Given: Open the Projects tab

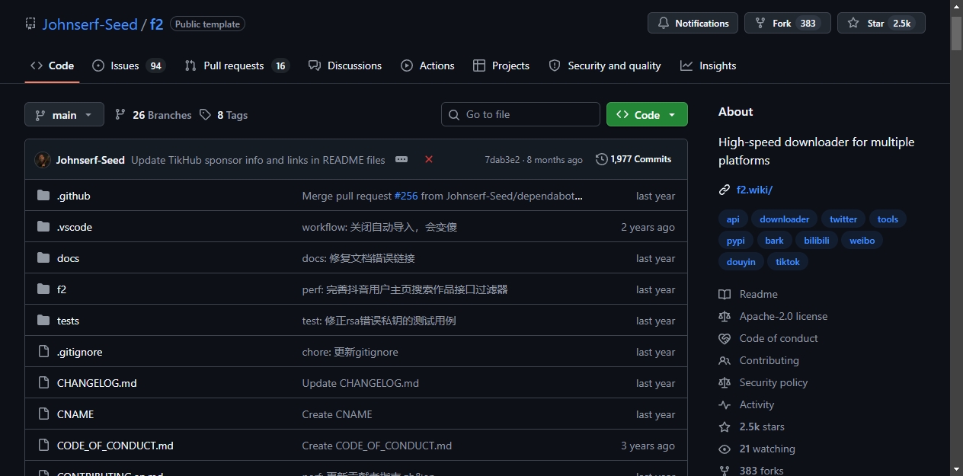Looking at the screenshot, I should 501,65.
